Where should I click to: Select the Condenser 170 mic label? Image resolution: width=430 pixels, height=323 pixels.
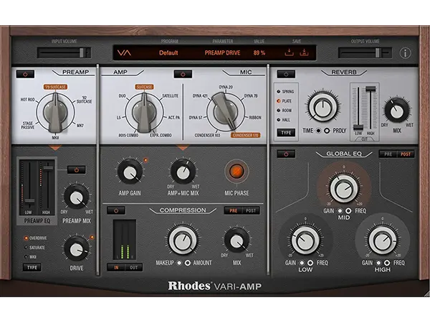[x=245, y=135]
